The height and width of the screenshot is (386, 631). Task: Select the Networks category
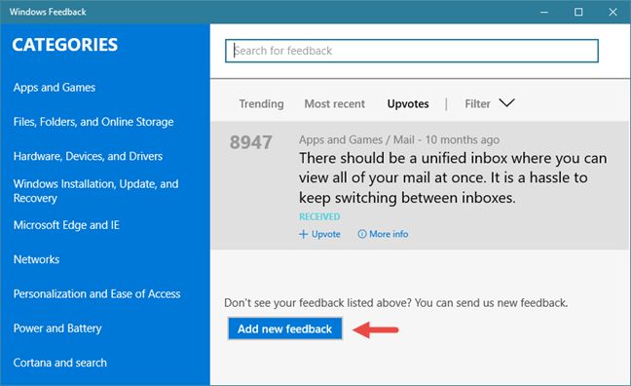tap(36, 259)
